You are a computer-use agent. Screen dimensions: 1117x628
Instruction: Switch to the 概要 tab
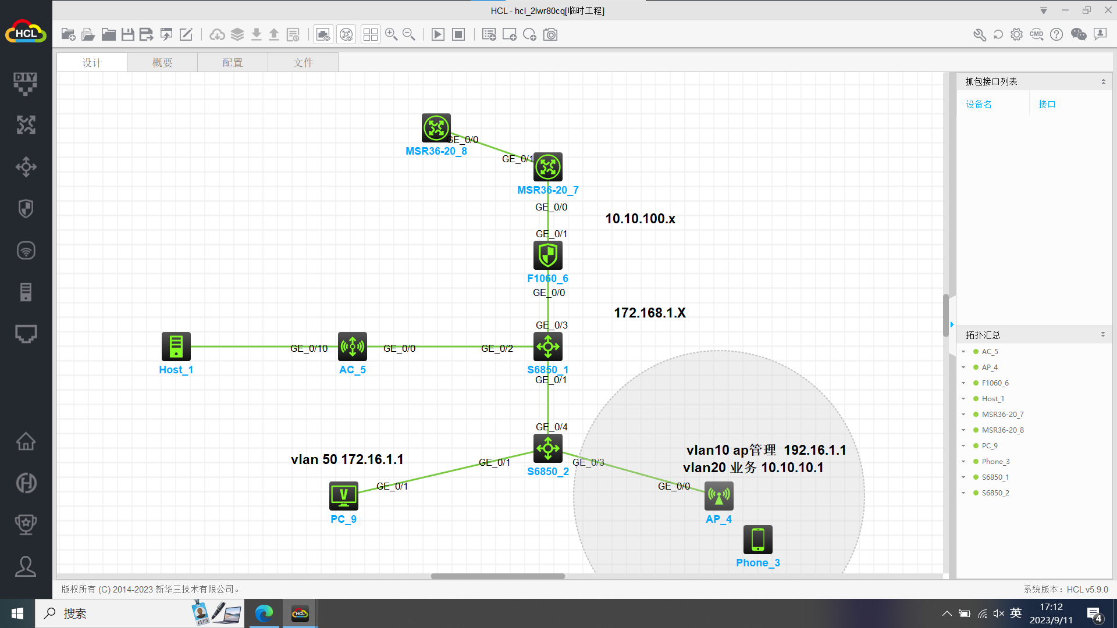click(162, 63)
